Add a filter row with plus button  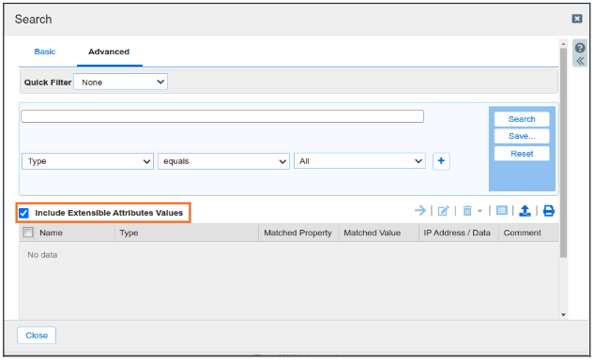pyautogui.click(x=441, y=161)
